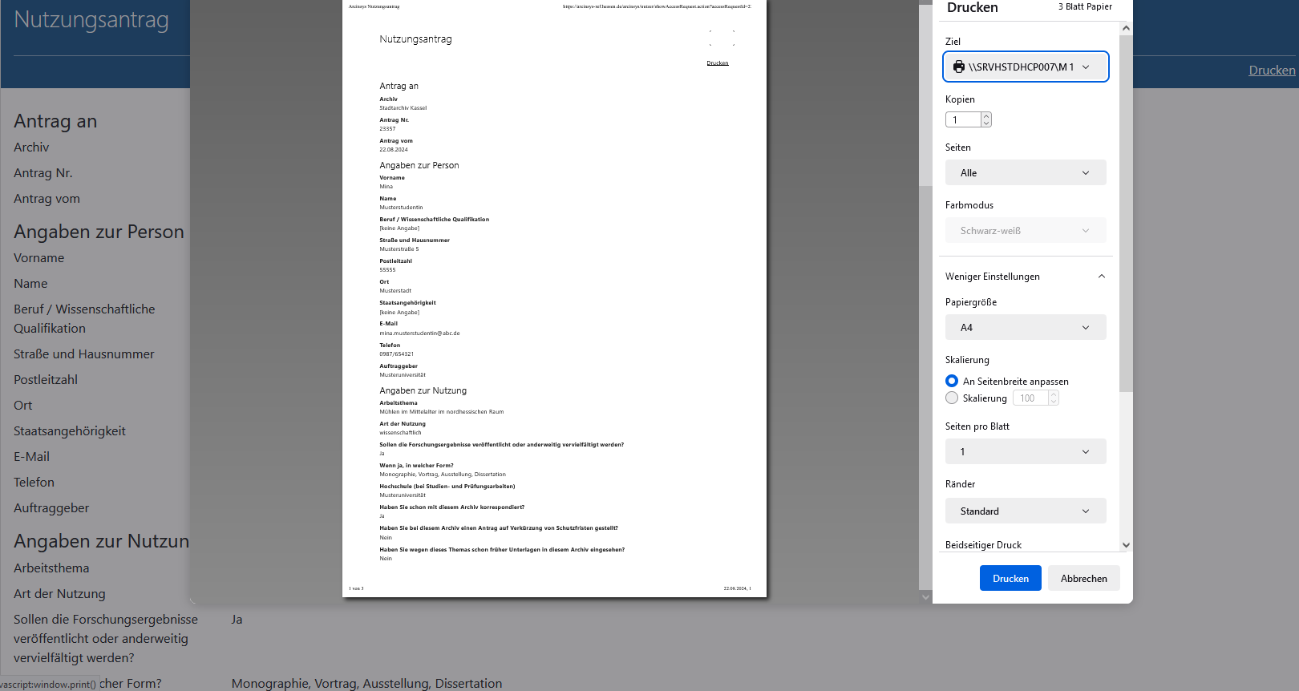Click the Ja answer value
The height and width of the screenshot is (691, 1299).
237,619
